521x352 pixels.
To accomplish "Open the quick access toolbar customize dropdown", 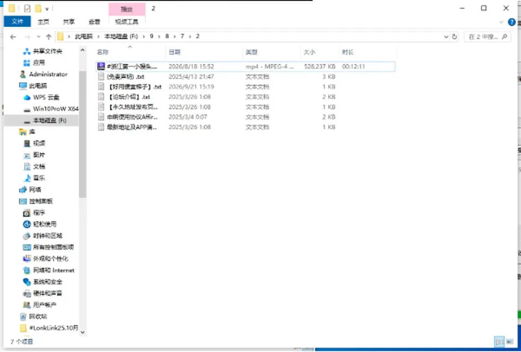I will point(47,9).
